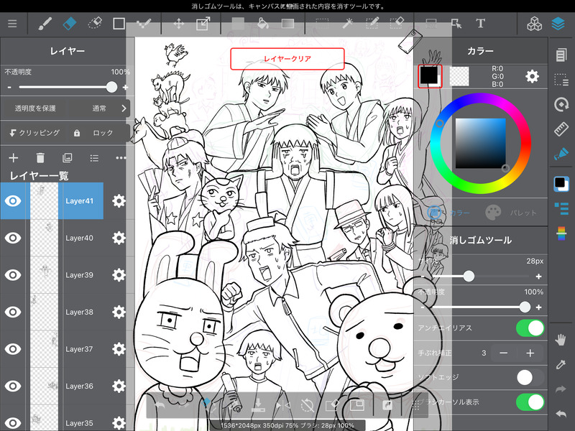Click the color saturation square picker
This screenshot has width=575, height=431.
coord(480,143)
